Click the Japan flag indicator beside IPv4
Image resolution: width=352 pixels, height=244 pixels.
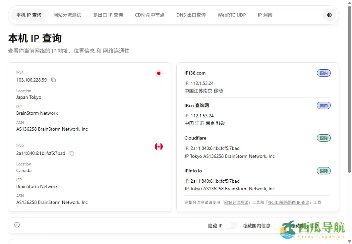(x=158, y=73)
